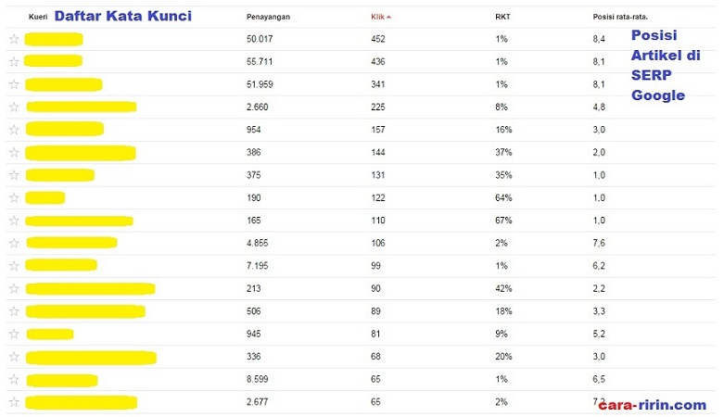Star the row with 7.195 impressions
The image size is (724, 417).
tap(14, 266)
